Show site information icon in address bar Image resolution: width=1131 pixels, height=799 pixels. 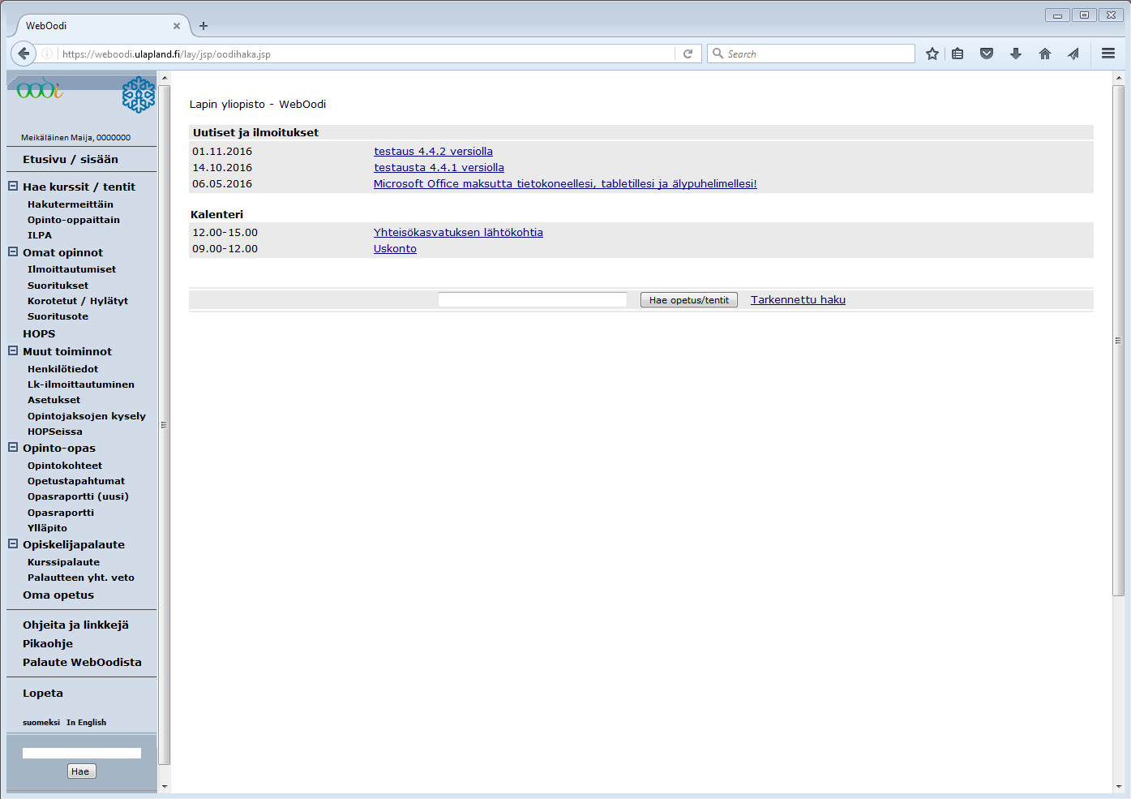click(48, 54)
